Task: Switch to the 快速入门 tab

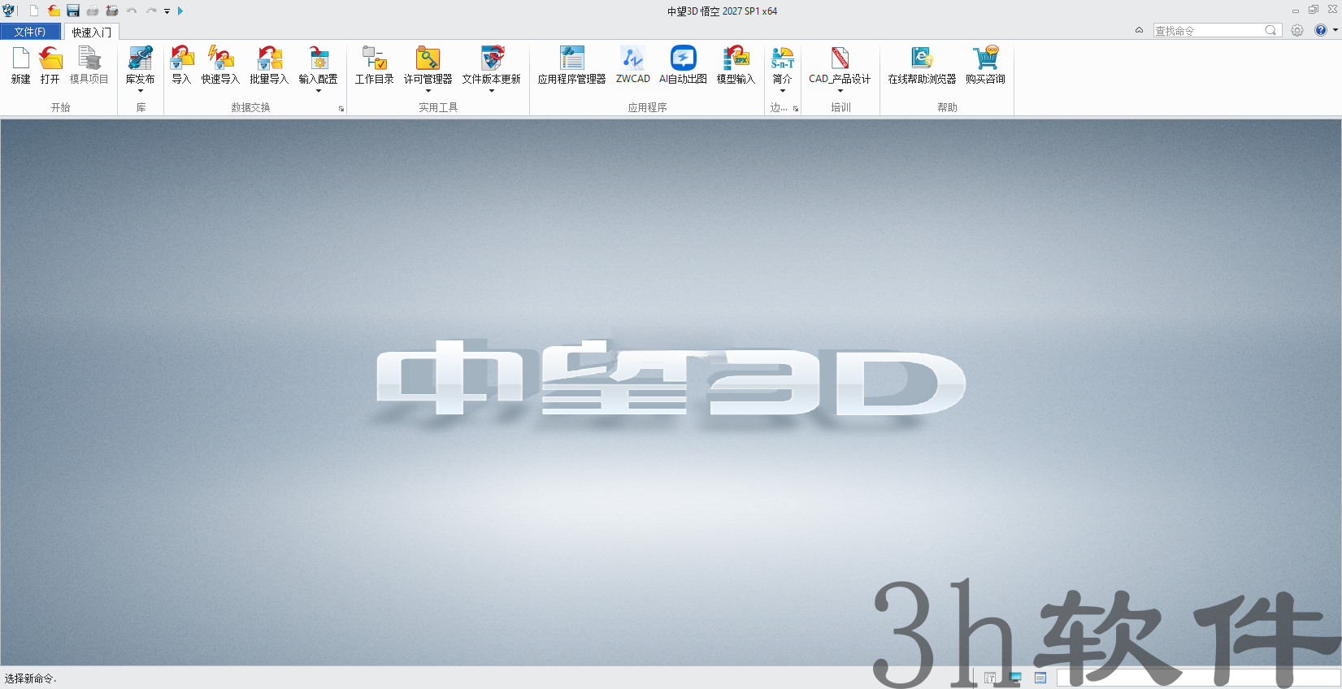Action: coord(92,32)
